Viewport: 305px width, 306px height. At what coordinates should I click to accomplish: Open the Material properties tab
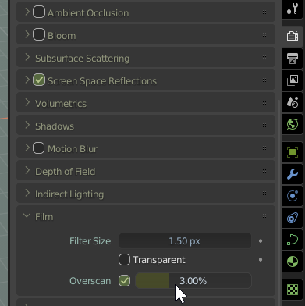point(293,262)
